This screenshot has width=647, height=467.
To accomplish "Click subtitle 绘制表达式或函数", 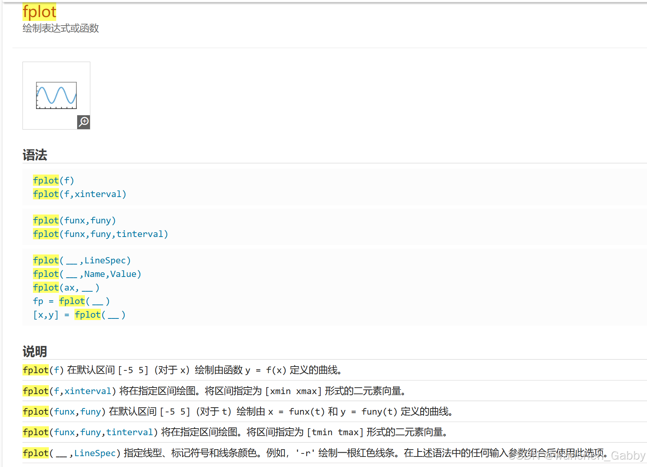I will coord(61,28).
